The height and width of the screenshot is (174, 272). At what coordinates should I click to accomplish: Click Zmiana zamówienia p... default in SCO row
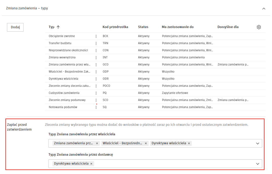pyautogui.click(x=233, y=100)
